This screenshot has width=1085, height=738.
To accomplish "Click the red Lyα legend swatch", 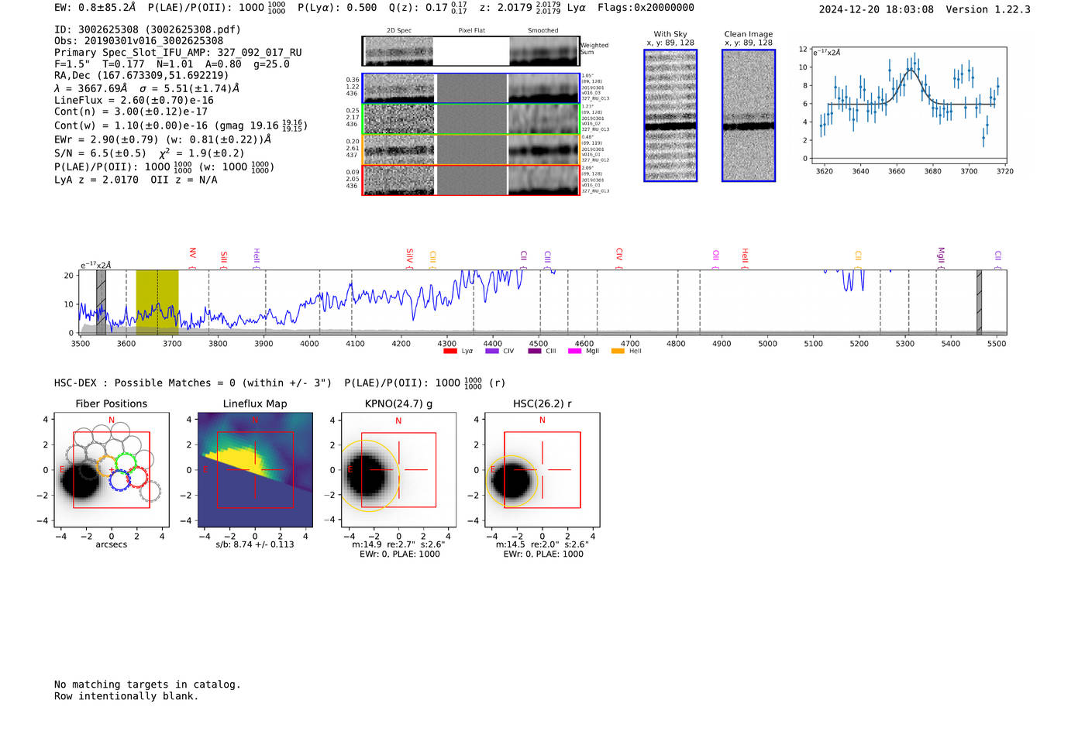I will click(x=449, y=351).
